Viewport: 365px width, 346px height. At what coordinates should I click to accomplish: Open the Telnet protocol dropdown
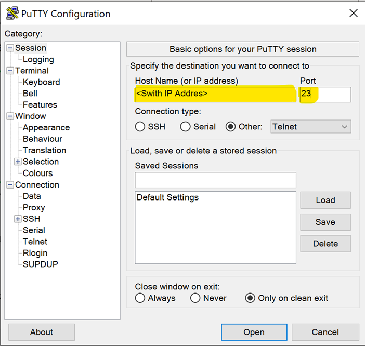click(310, 126)
